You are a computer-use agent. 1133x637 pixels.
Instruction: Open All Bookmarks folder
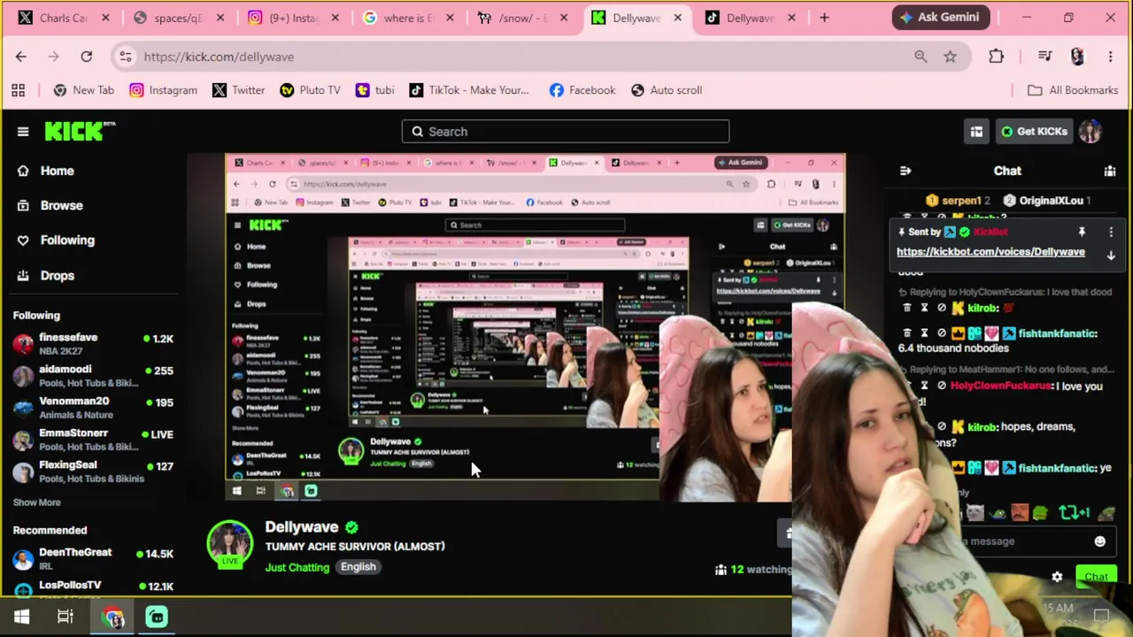pyautogui.click(x=1073, y=90)
